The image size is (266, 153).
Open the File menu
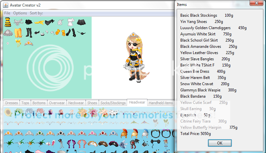(x=7, y=13)
